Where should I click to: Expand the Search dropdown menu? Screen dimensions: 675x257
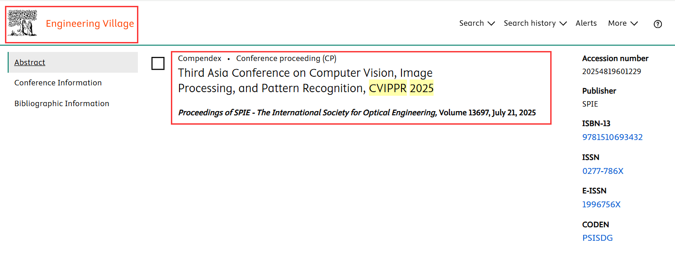click(x=477, y=23)
